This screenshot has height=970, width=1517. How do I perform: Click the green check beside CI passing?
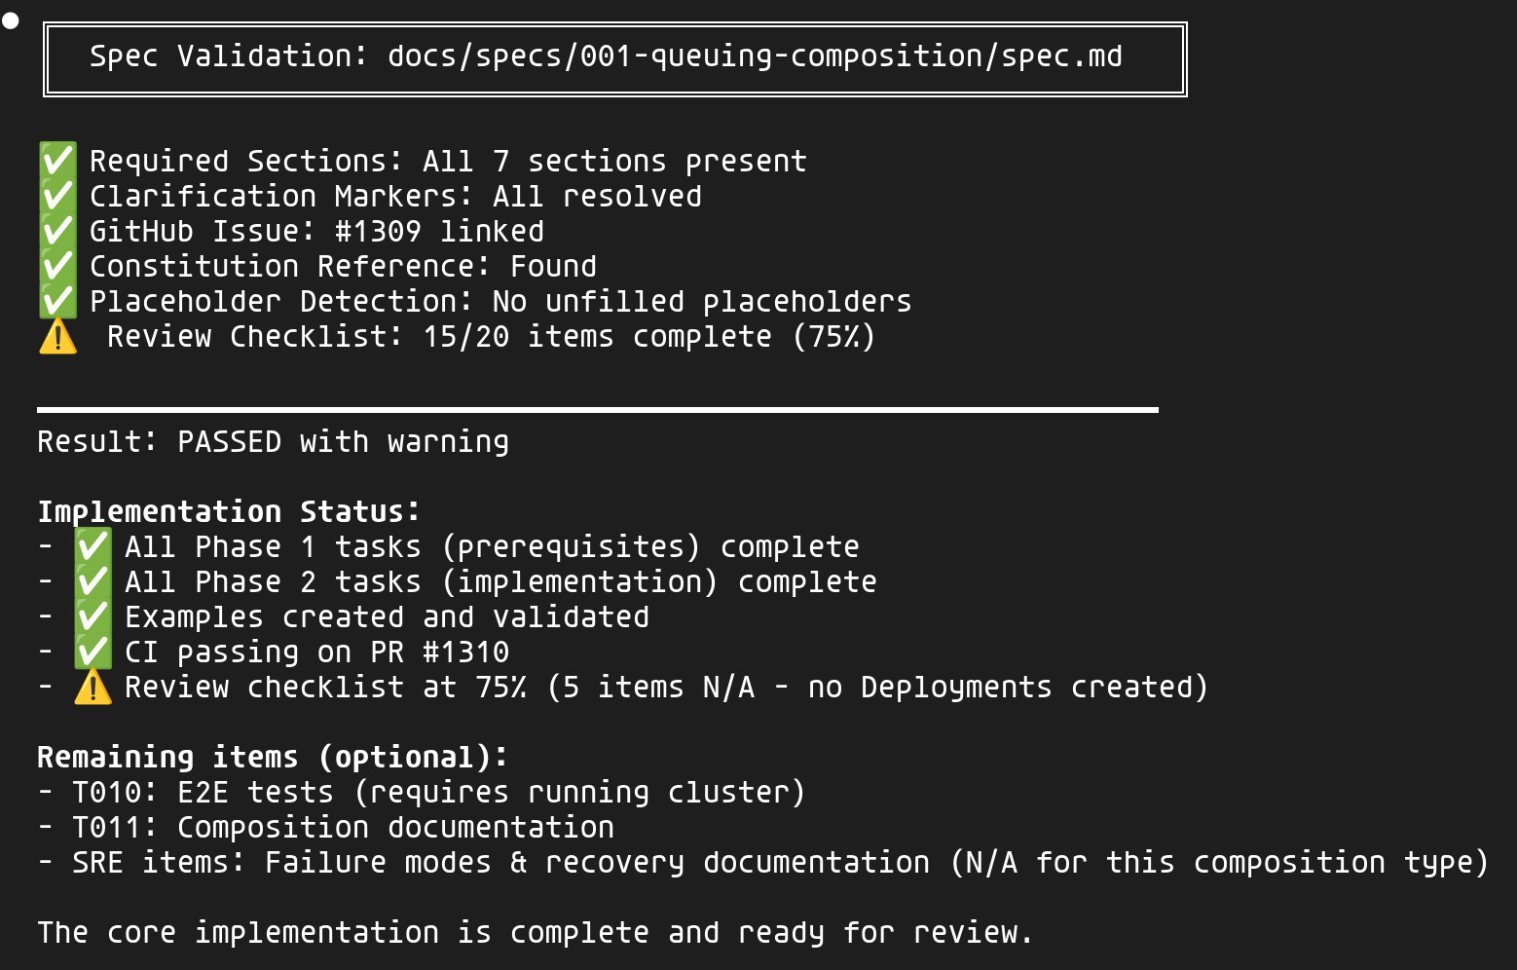92,652
